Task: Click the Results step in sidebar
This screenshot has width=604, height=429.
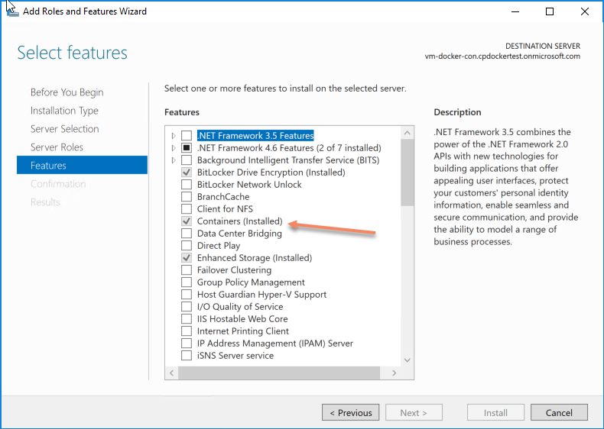Action: pyautogui.click(x=45, y=202)
